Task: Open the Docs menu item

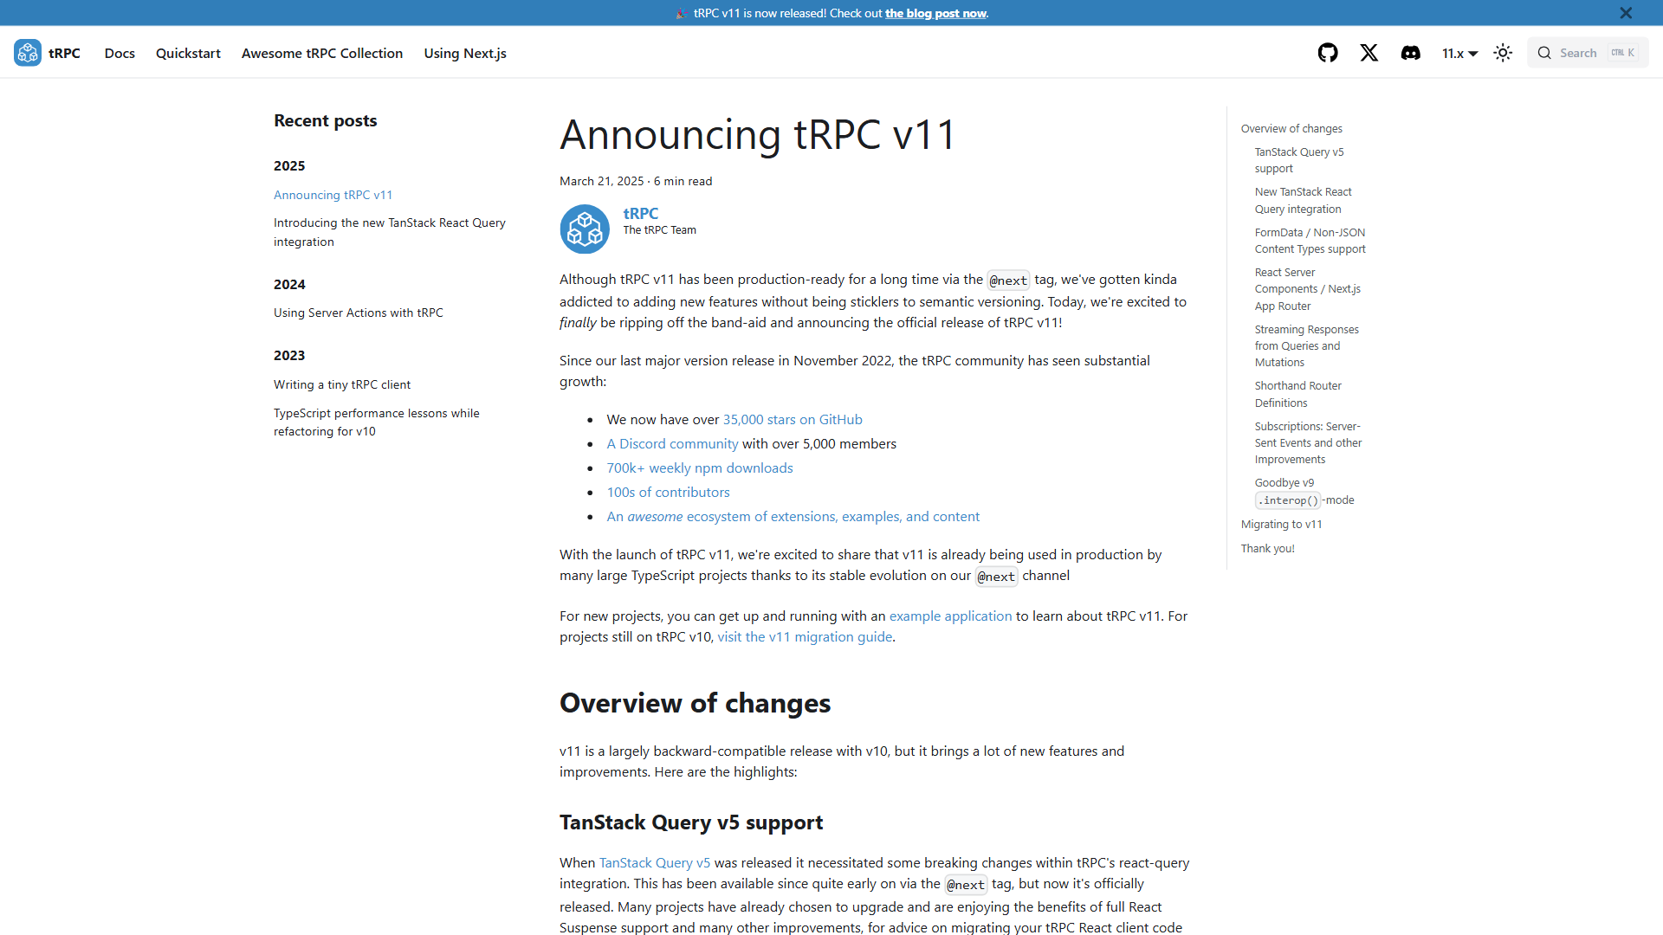Action: pyautogui.click(x=120, y=53)
